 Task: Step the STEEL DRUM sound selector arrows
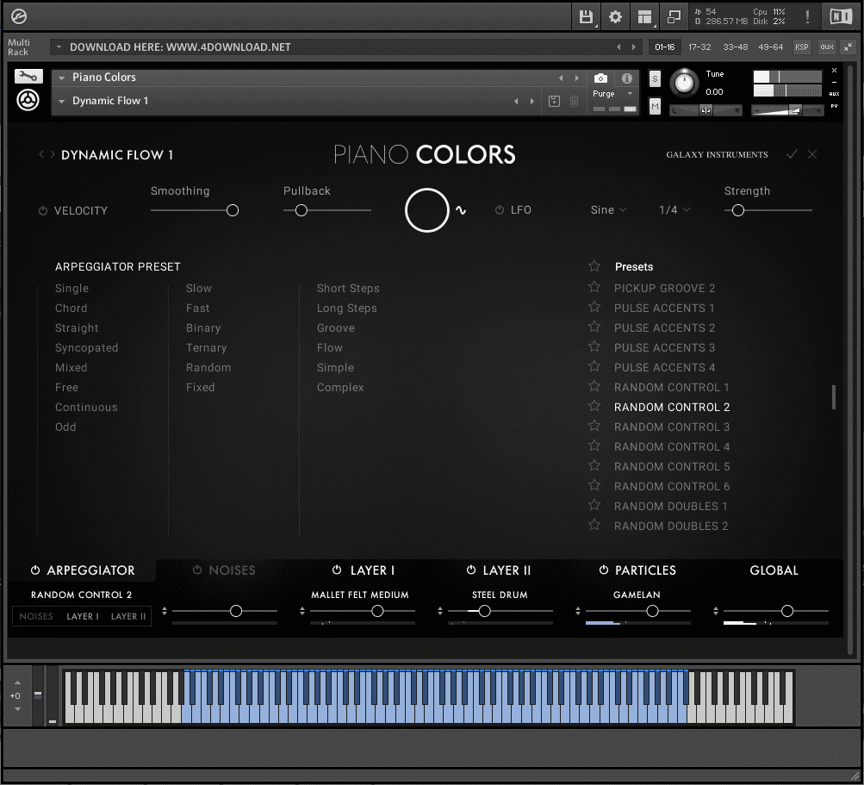coord(439,611)
